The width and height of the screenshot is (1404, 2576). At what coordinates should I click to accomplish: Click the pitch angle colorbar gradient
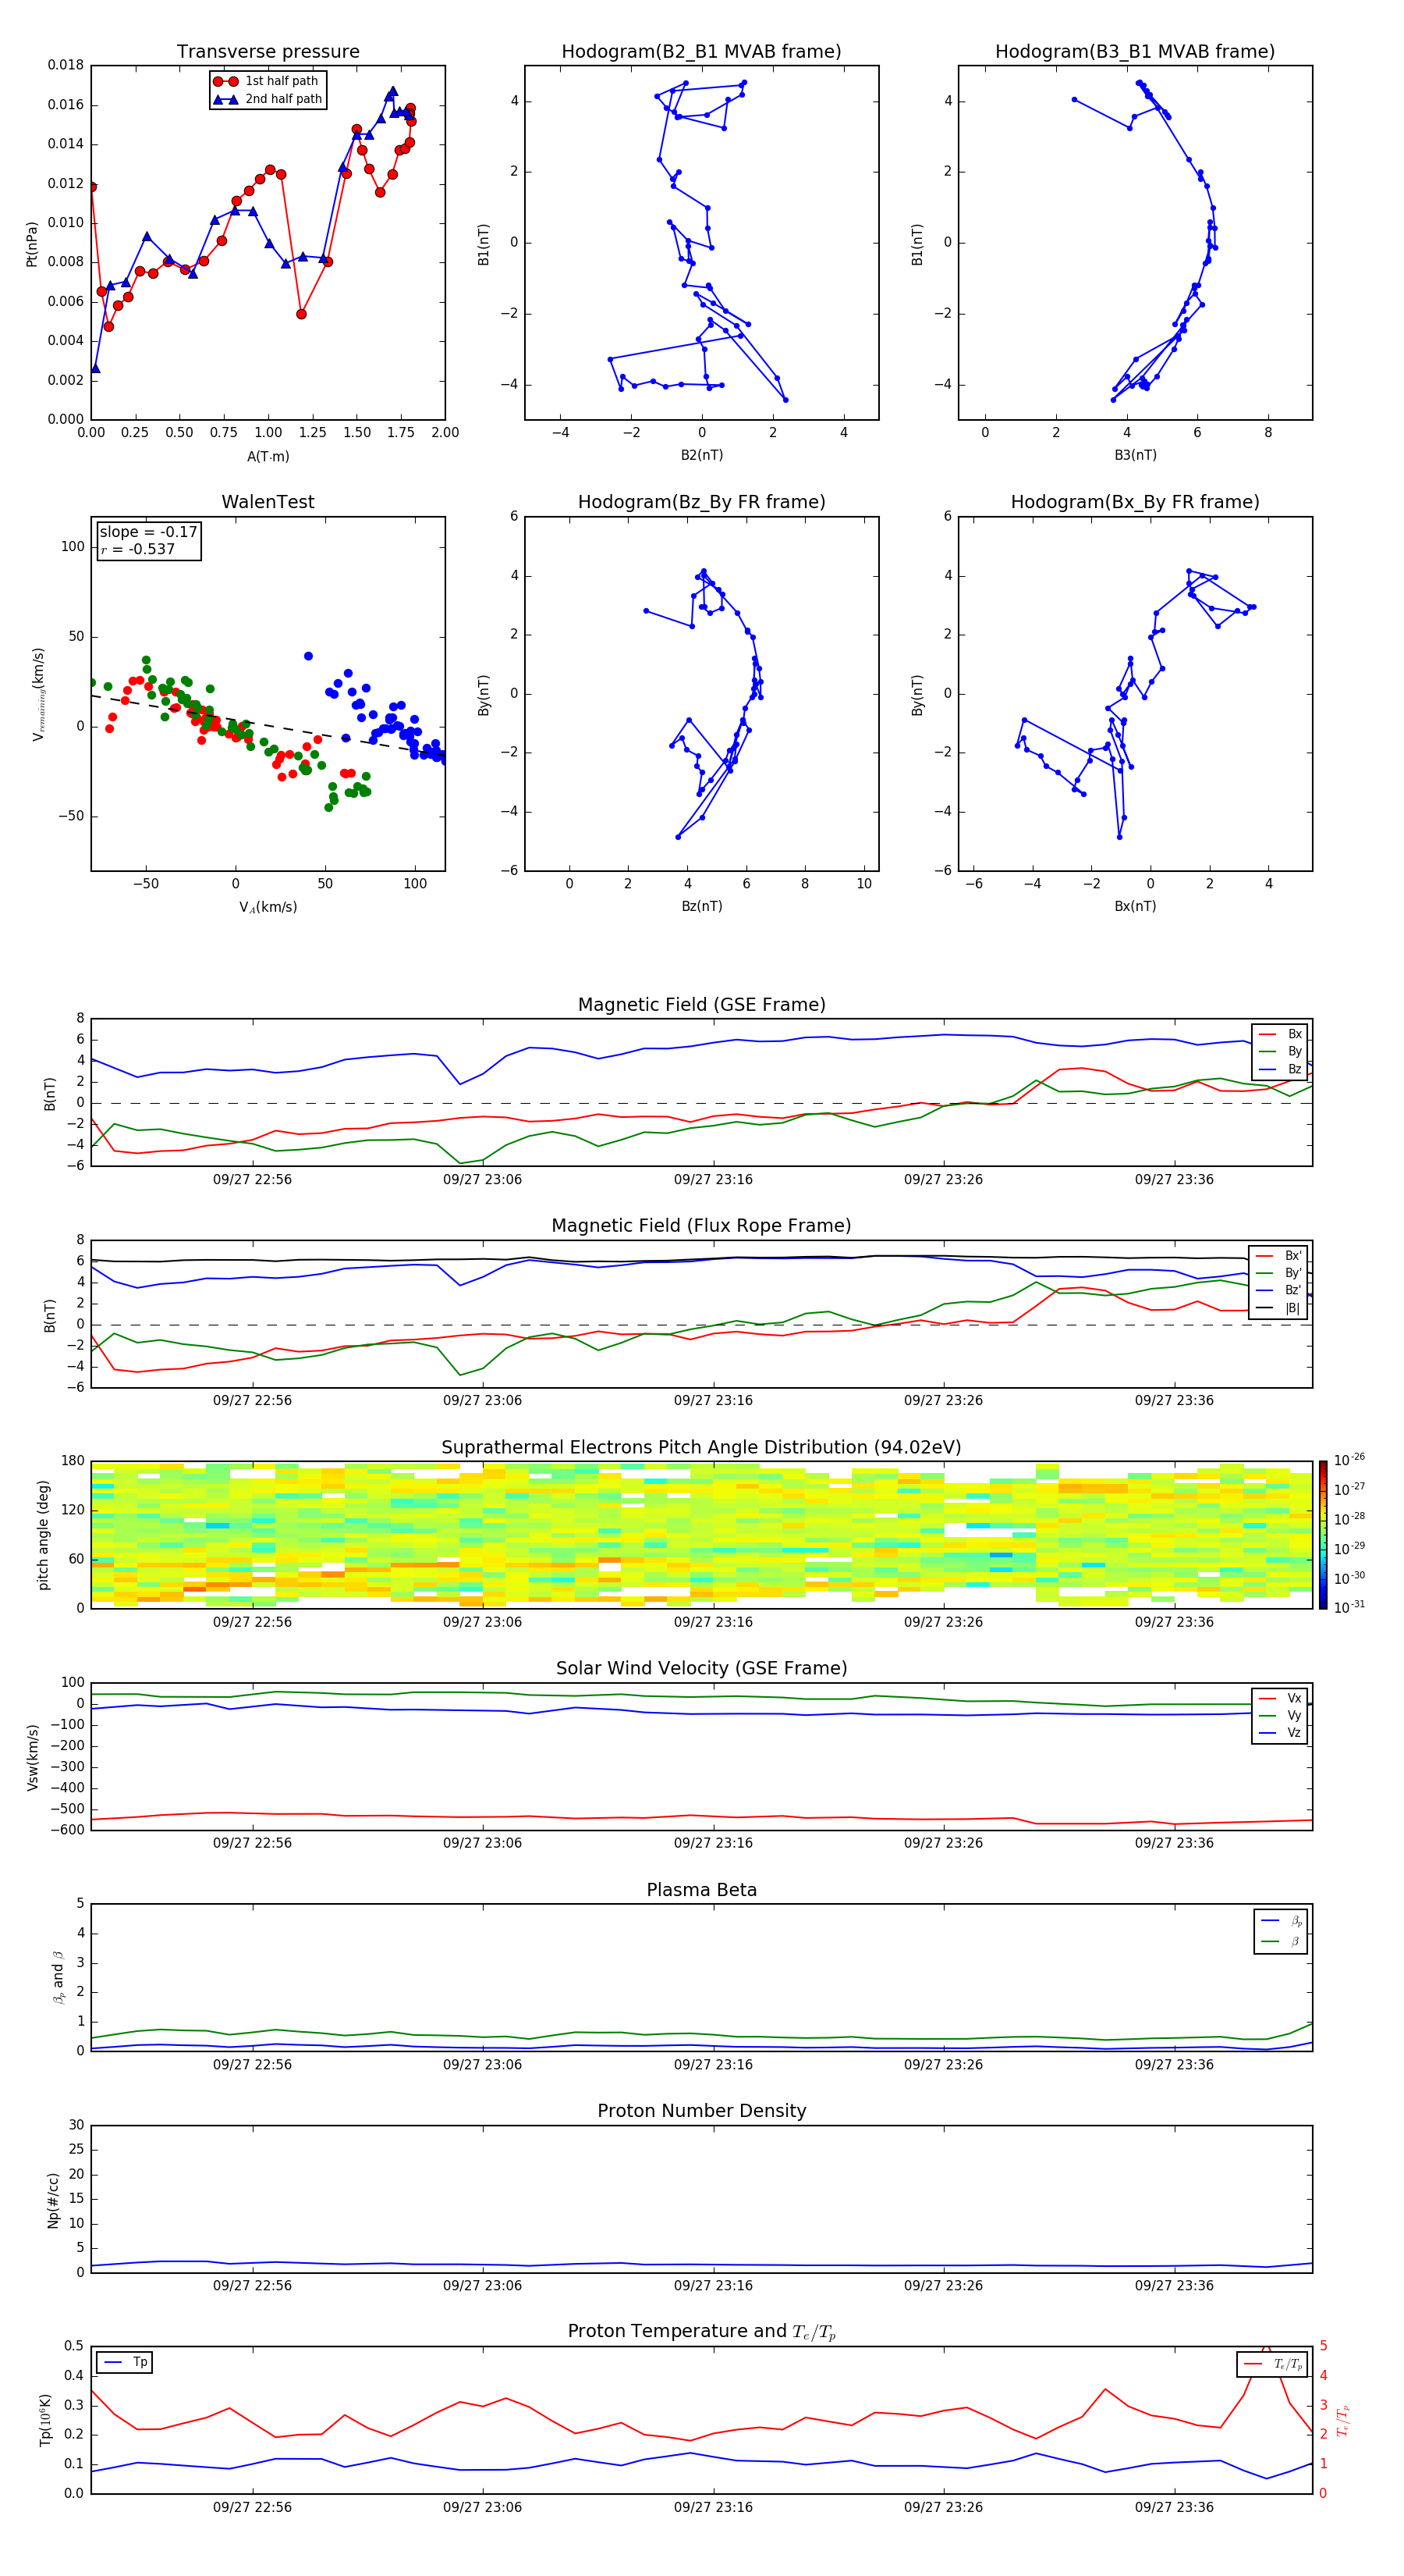(x=1322, y=1534)
